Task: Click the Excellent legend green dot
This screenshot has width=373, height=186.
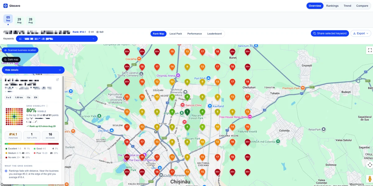Action: [x=6, y=149]
